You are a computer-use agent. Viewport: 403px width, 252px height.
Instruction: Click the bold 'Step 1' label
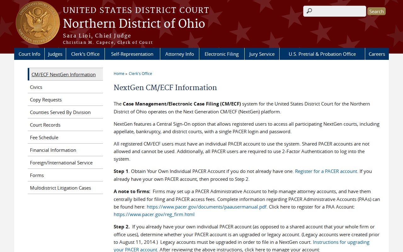[x=121, y=171]
